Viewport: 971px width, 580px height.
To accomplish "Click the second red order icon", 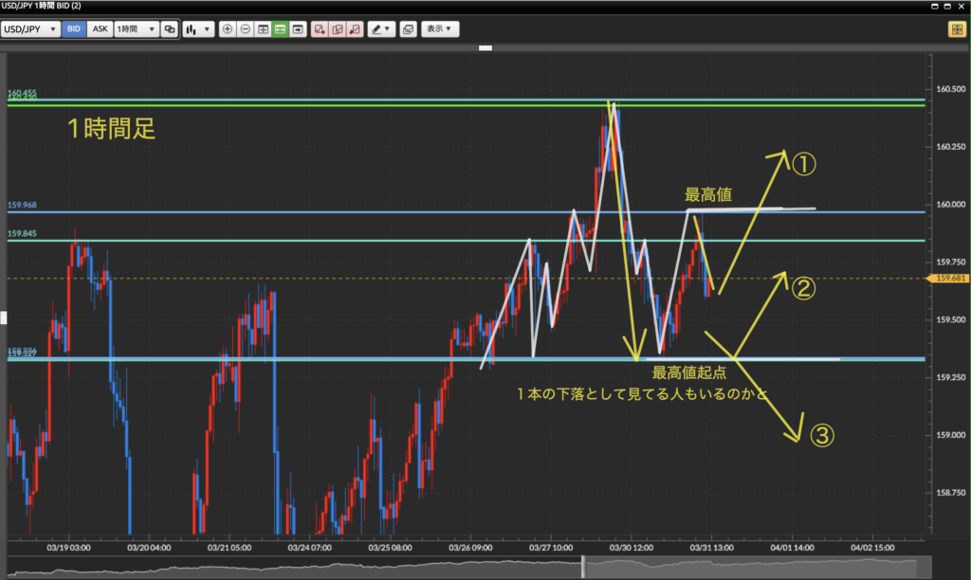I will (337, 29).
